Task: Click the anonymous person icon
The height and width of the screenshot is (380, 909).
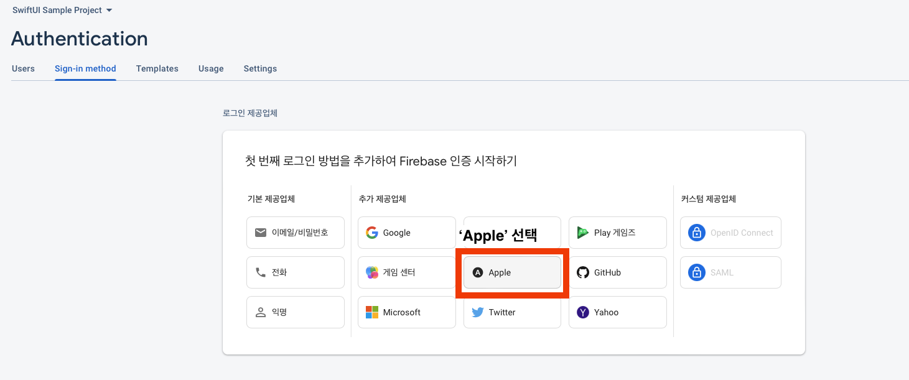Action: (261, 312)
